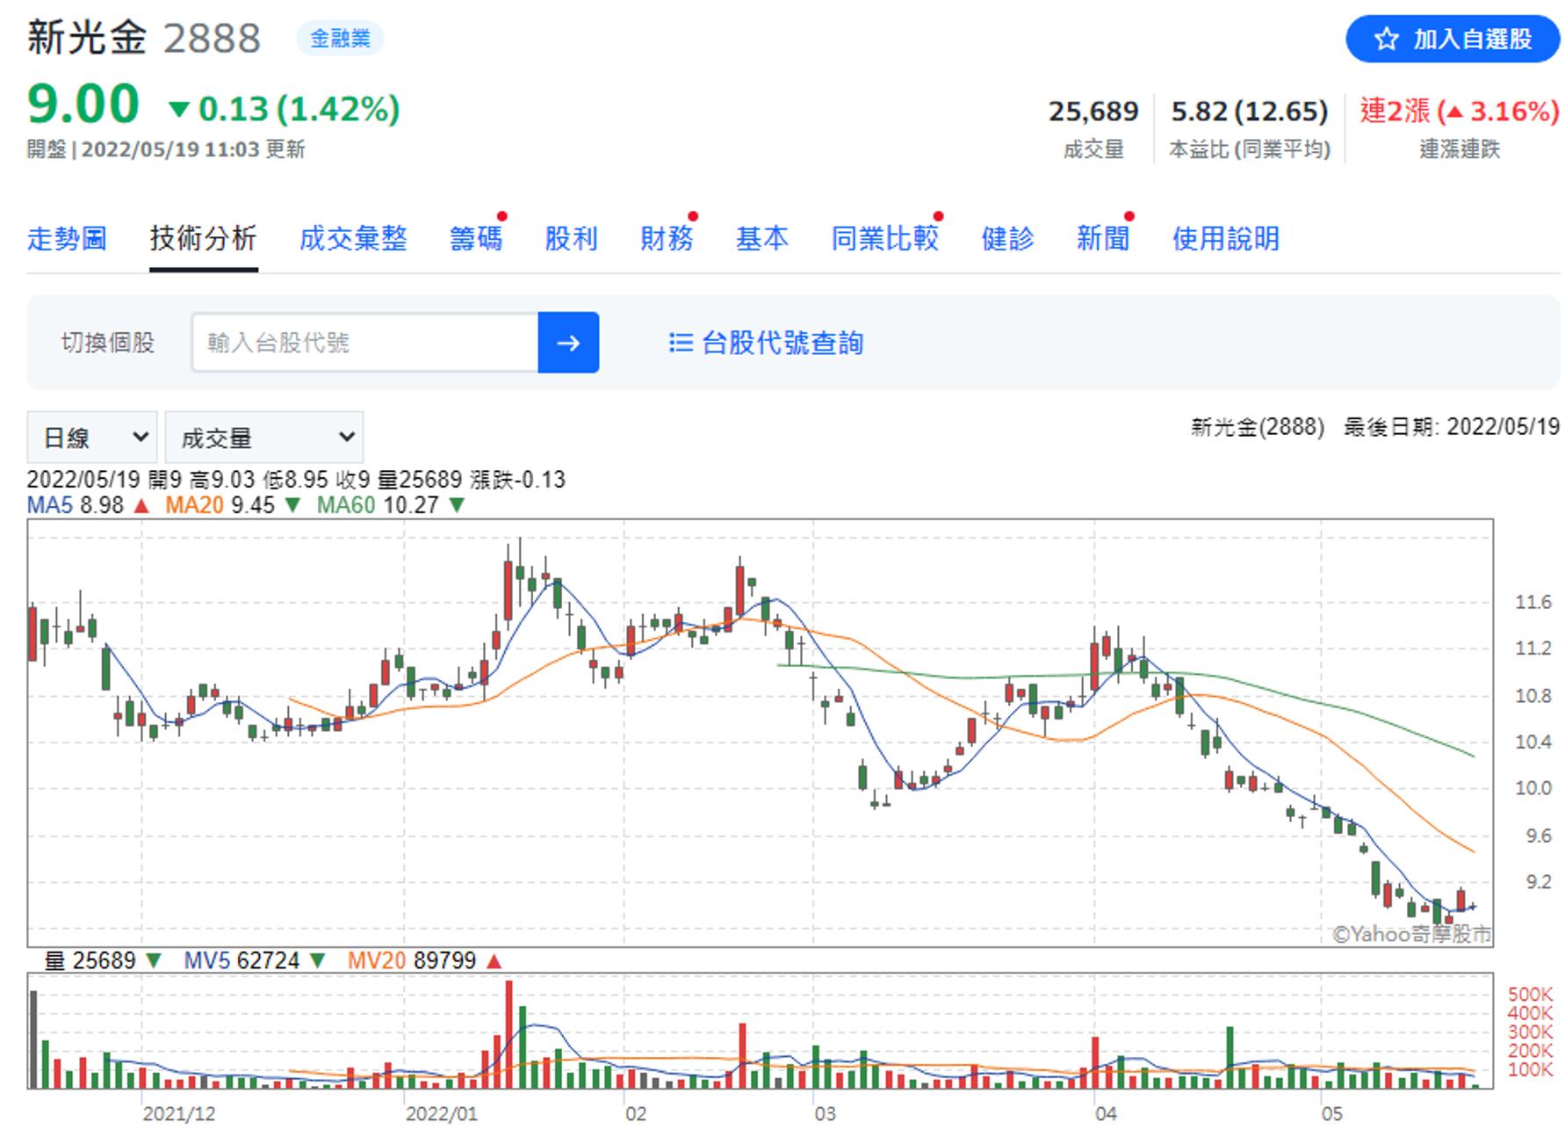Open the 成交量 indicator dropdown
The height and width of the screenshot is (1137, 1565).
264,438
